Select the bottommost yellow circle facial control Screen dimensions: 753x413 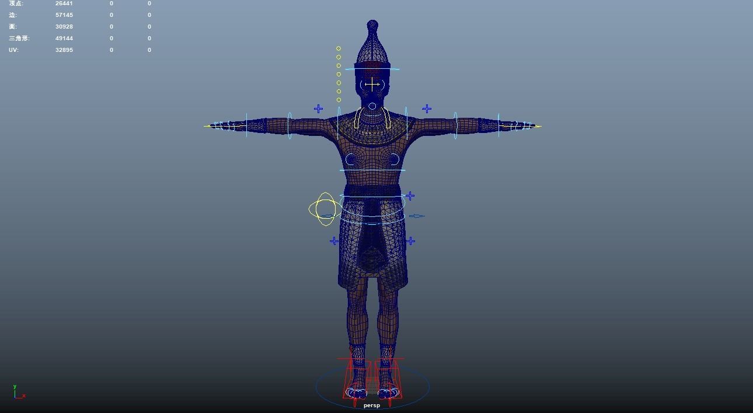tap(339, 100)
